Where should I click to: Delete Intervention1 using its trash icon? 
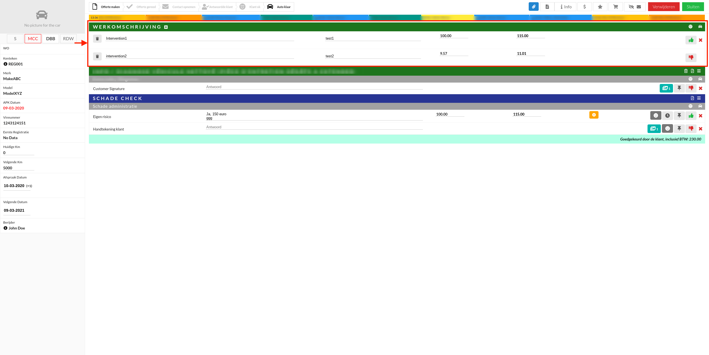pyautogui.click(x=97, y=39)
